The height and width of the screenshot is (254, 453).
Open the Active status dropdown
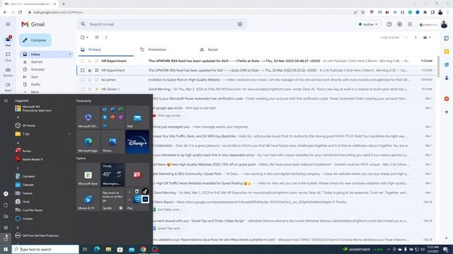pos(368,25)
